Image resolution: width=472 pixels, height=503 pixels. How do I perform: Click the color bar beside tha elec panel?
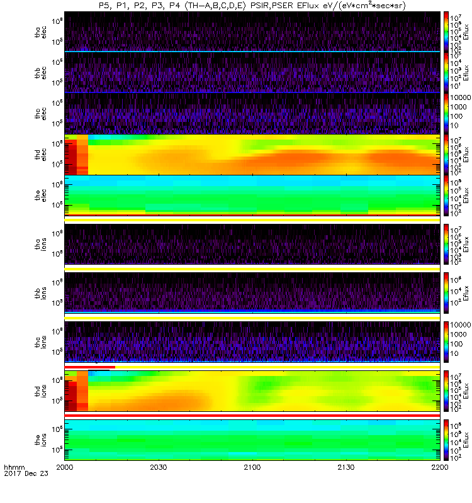446,32
